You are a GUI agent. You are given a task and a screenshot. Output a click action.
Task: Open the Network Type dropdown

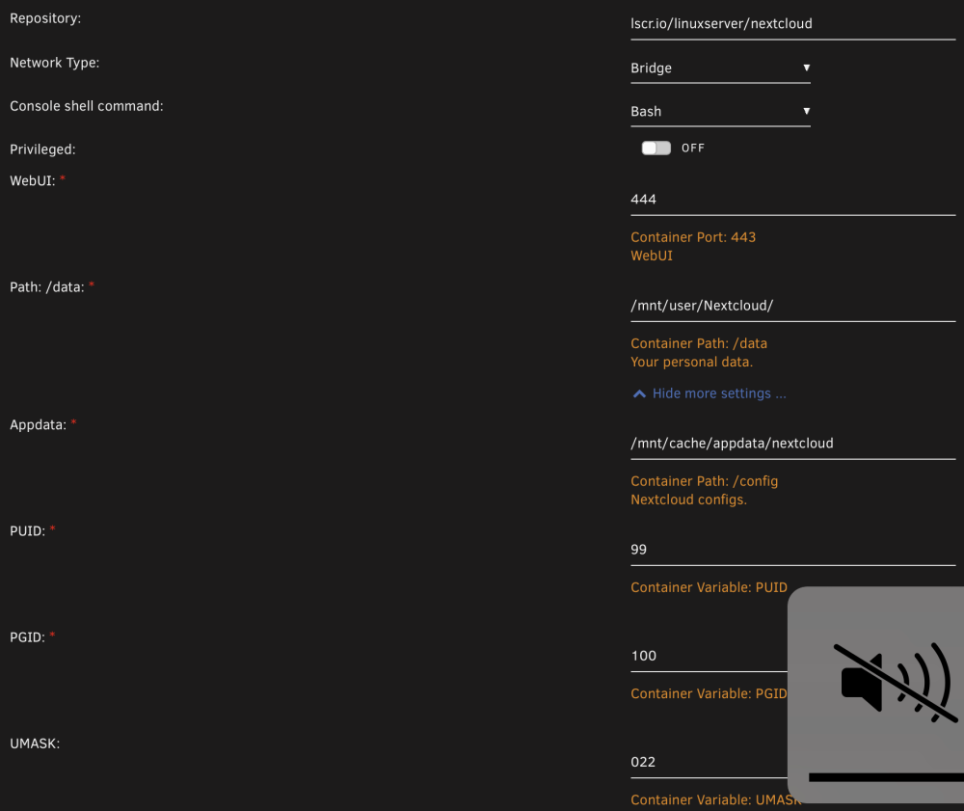[720, 68]
